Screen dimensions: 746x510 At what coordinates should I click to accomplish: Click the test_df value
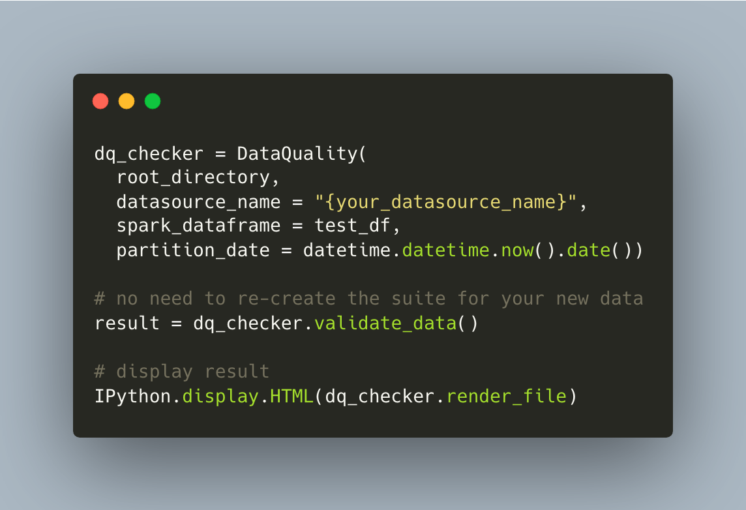353,226
